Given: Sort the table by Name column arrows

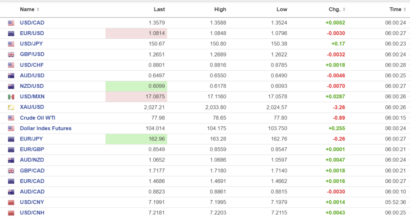Looking at the screenshot, I should point(38,9).
